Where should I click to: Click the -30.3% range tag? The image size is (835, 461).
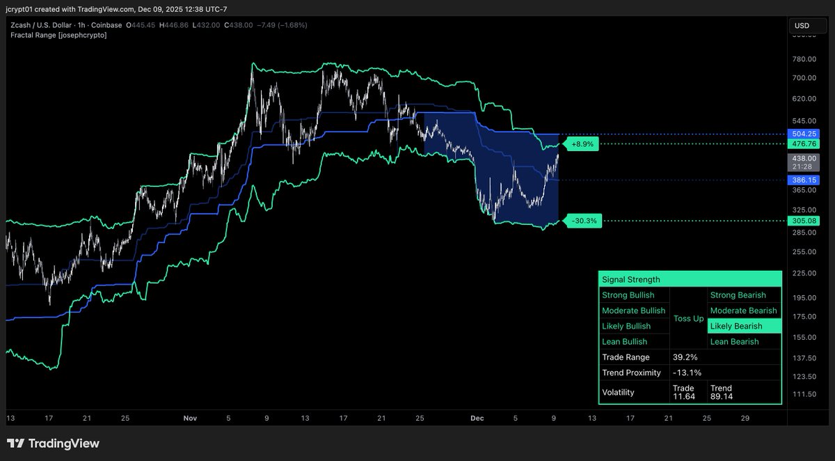coord(582,221)
